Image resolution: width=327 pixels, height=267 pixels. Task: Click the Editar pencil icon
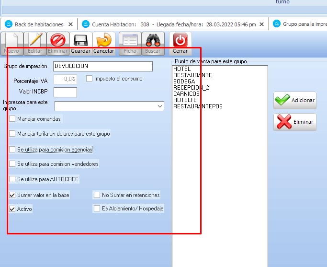pyautogui.click(x=35, y=41)
